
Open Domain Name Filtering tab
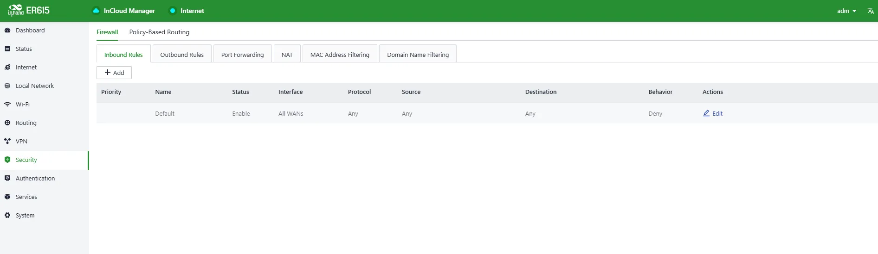[418, 54]
